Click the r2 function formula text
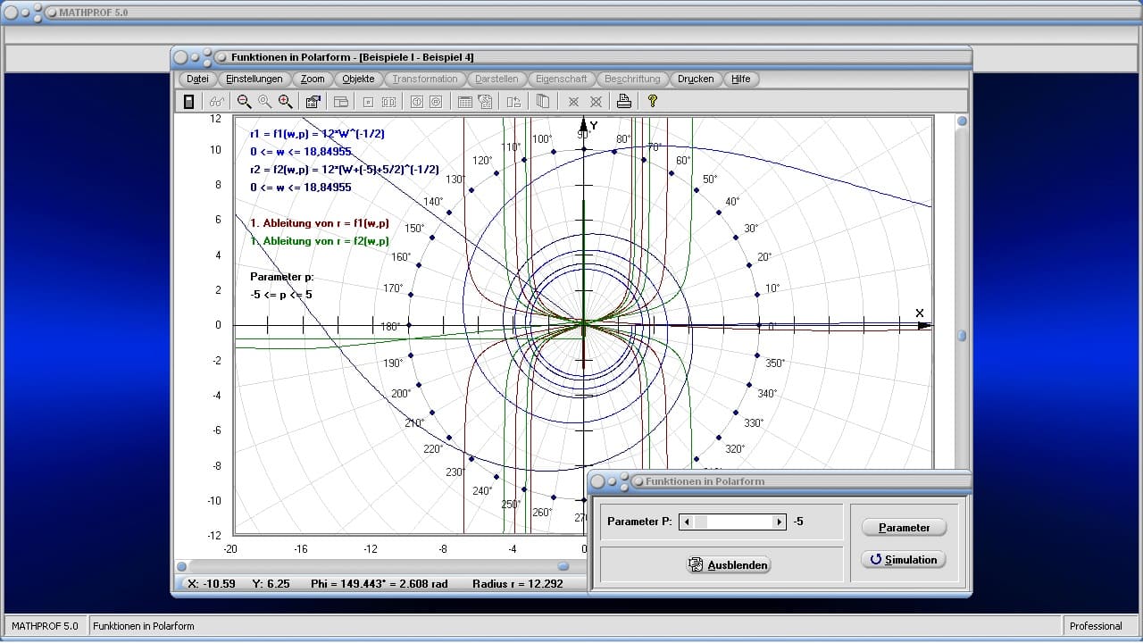 (345, 170)
